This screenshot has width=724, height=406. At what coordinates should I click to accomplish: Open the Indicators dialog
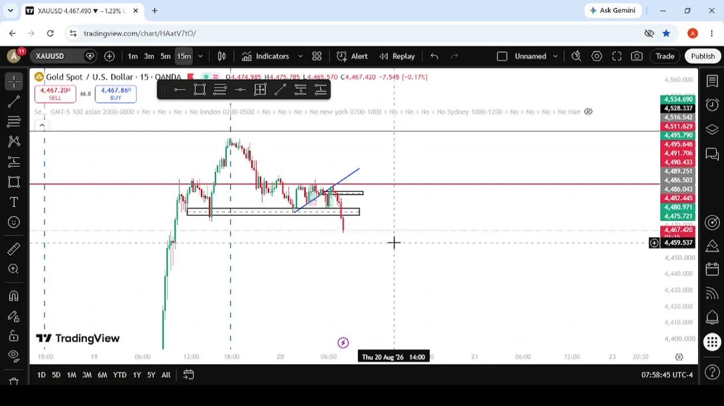(x=265, y=56)
